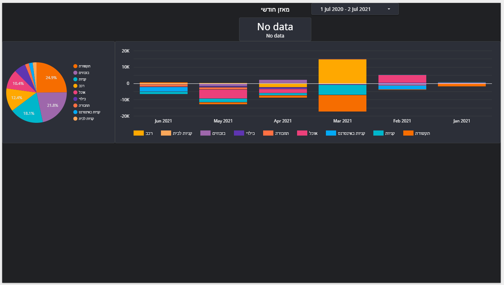Click the No data scorecard
The width and height of the screenshot is (504, 285).
click(275, 29)
